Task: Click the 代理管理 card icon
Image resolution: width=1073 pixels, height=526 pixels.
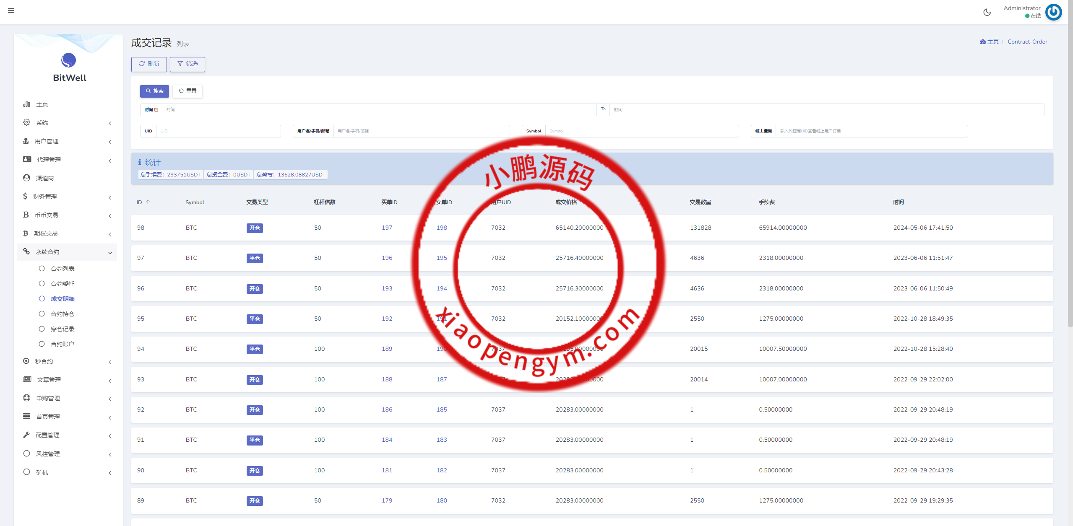Action: coord(27,159)
